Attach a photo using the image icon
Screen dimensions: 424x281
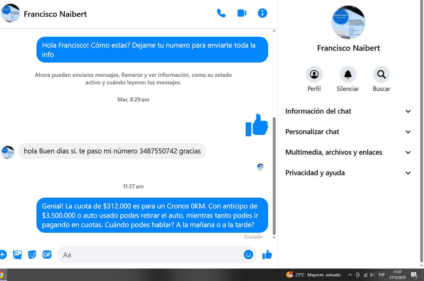coord(17,255)
